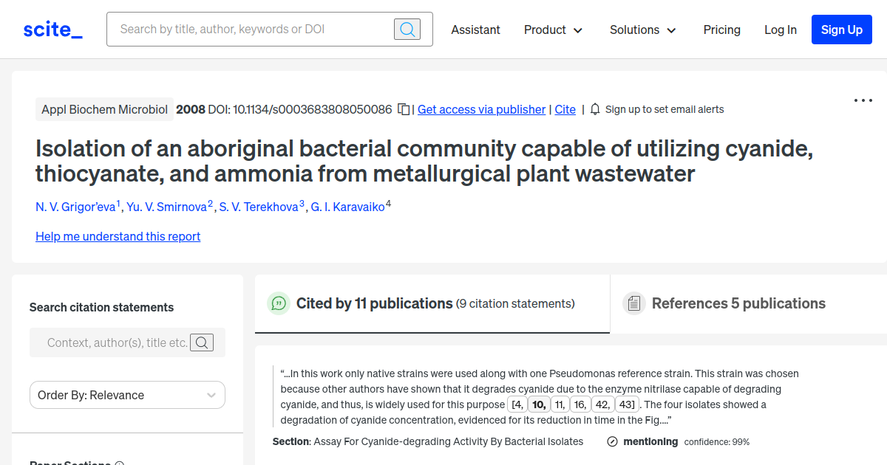The height and width of the screenshot is (465, 887).
Task: Click the search magnifier in the top search bar
Action: pos(407,29)
